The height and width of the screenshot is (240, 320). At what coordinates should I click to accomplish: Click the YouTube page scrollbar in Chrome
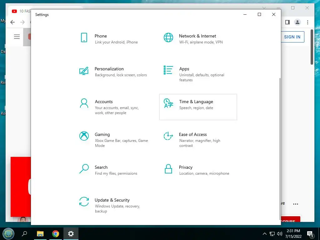coord(312,47)
